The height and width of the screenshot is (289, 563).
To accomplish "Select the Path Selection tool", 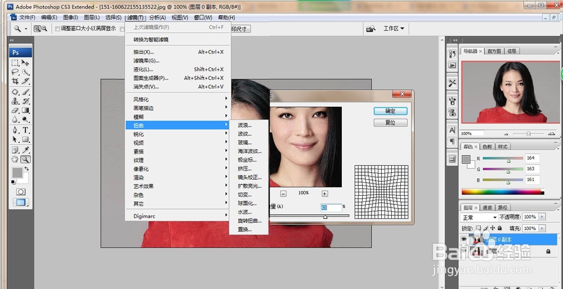I will (x=15, y=139).
